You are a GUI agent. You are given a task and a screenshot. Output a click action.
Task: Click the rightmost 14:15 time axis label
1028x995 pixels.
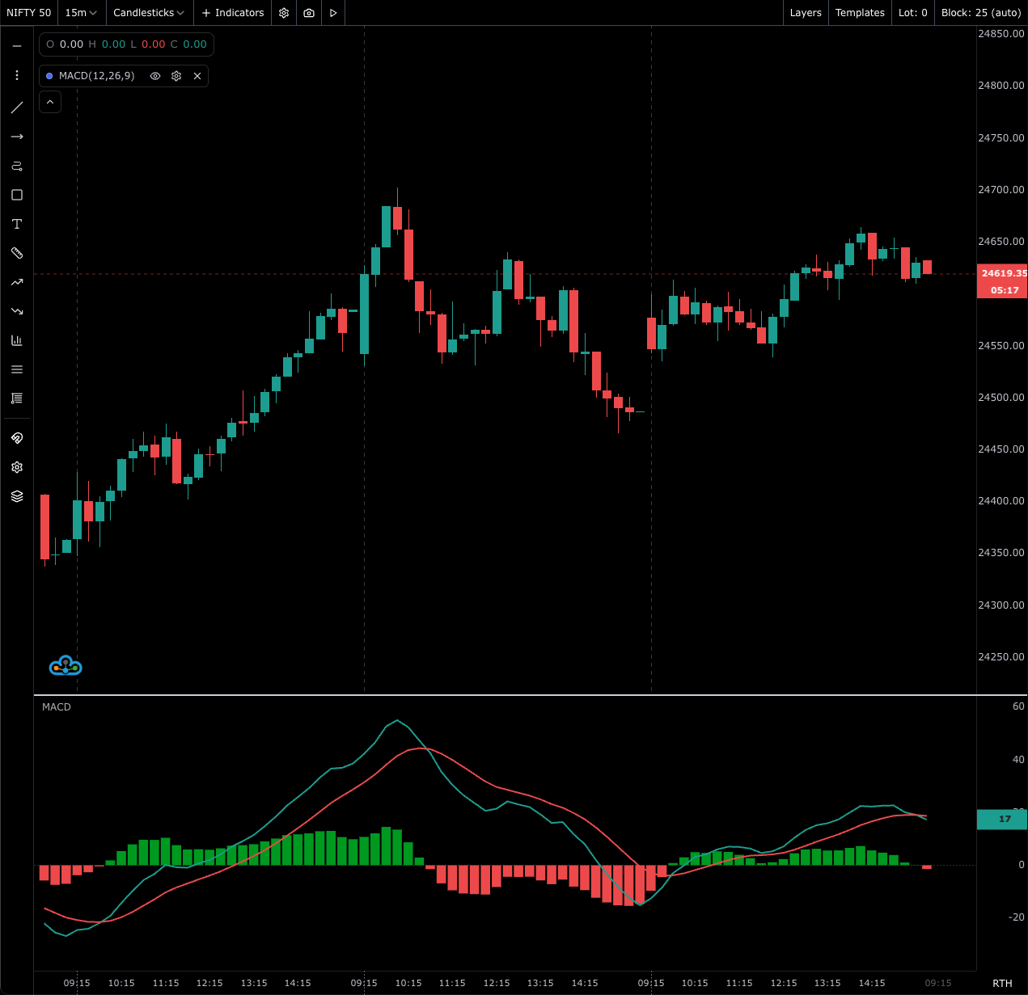(x=872, y=984)
